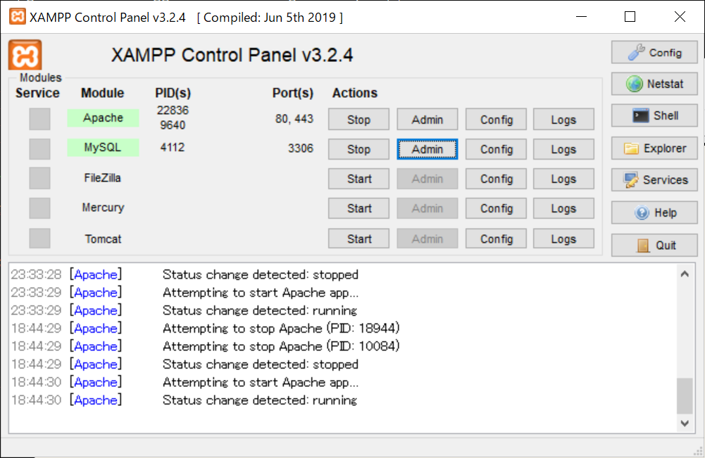The image size is (705, 458).
Task: Start the Mercury module
Action: click(x=358, y=208)
